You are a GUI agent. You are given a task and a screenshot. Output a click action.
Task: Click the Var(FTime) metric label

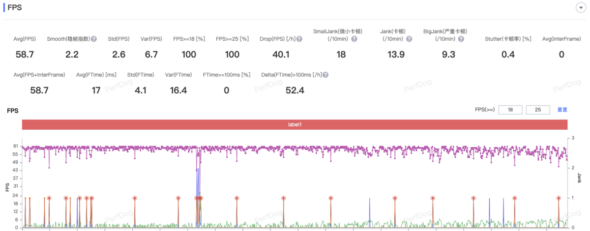coord(178,75)
